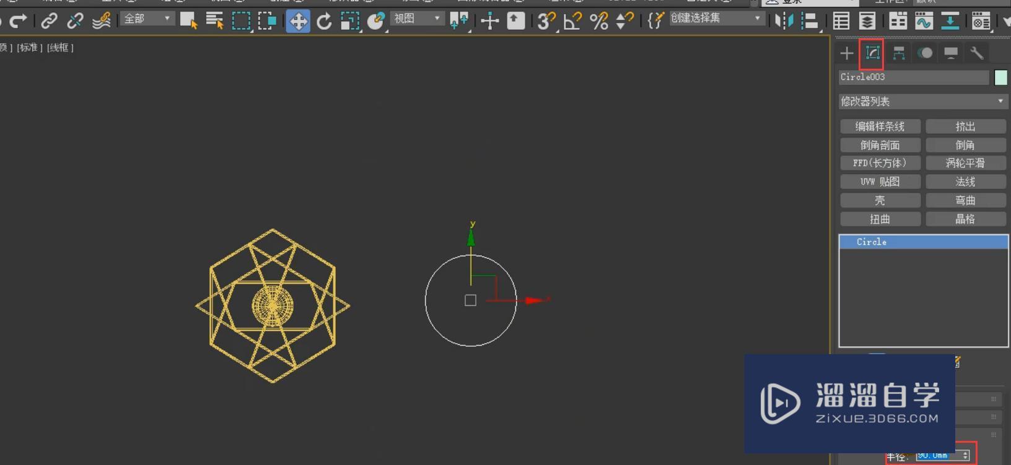Open Select by Name list icon
Image resolution: width=1011 pixels, height=465 pixels.
point(214,20)
